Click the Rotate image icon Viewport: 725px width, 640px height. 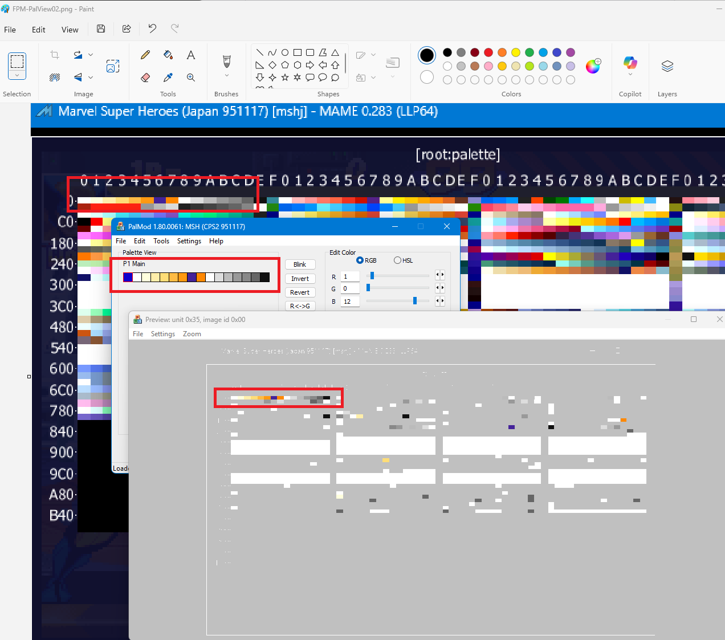(78, 55)
